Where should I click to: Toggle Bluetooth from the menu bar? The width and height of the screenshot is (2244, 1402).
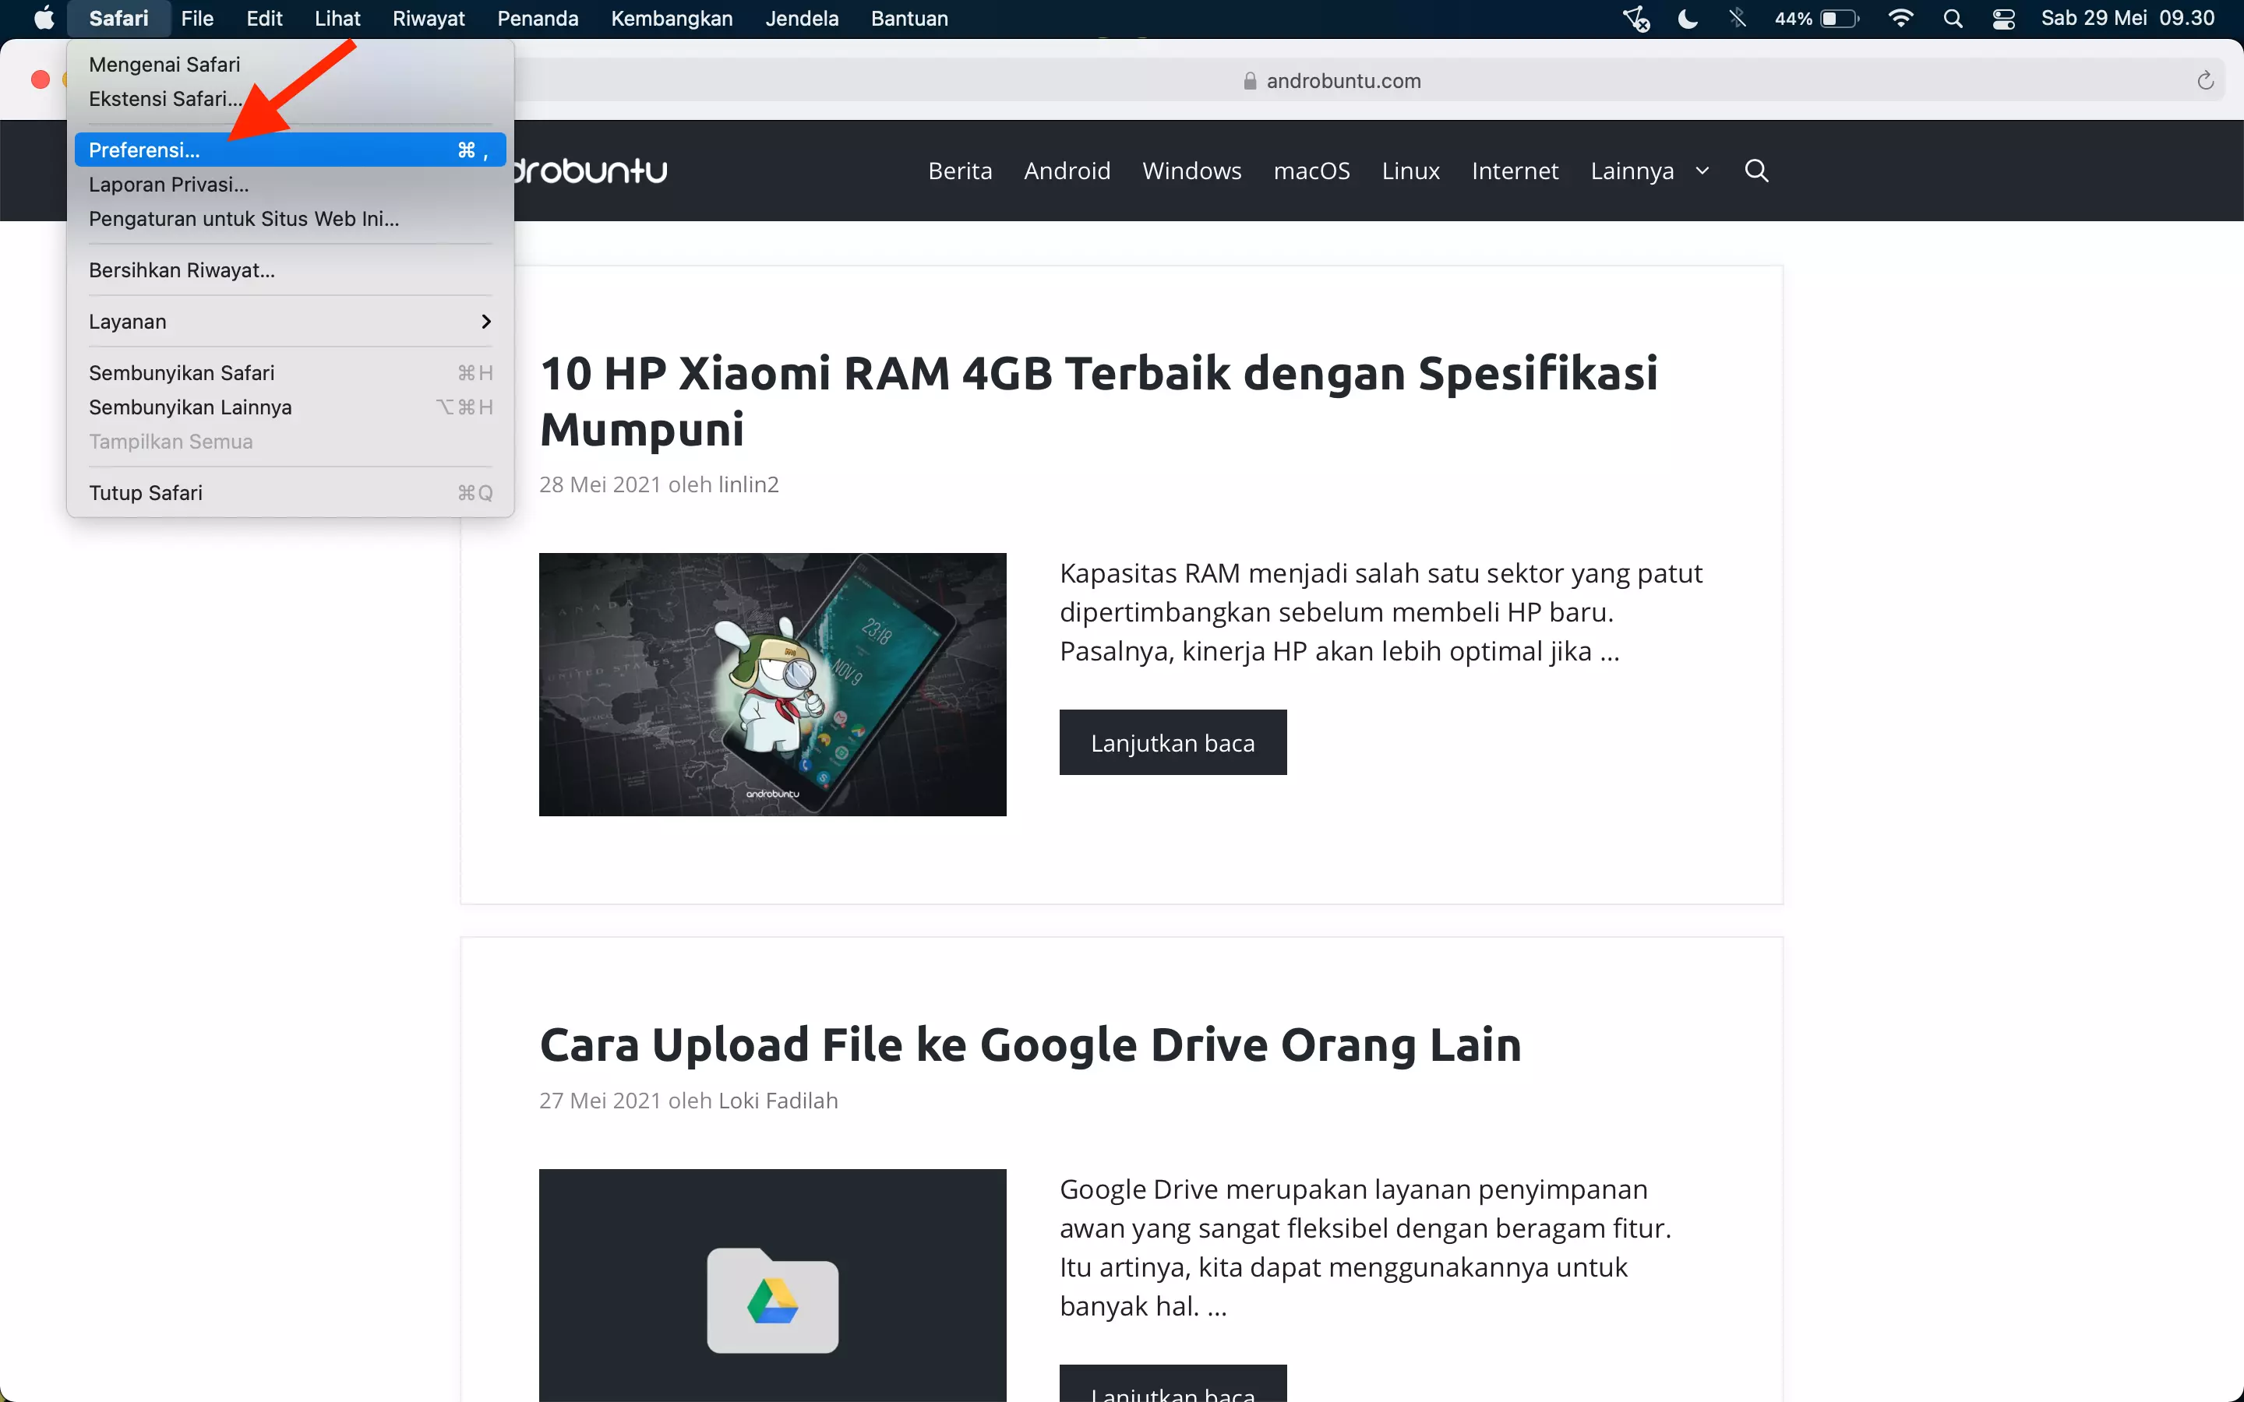pyautogui.click(x=1738, y=18)
